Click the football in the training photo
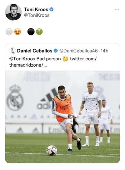 pos(52,151)
